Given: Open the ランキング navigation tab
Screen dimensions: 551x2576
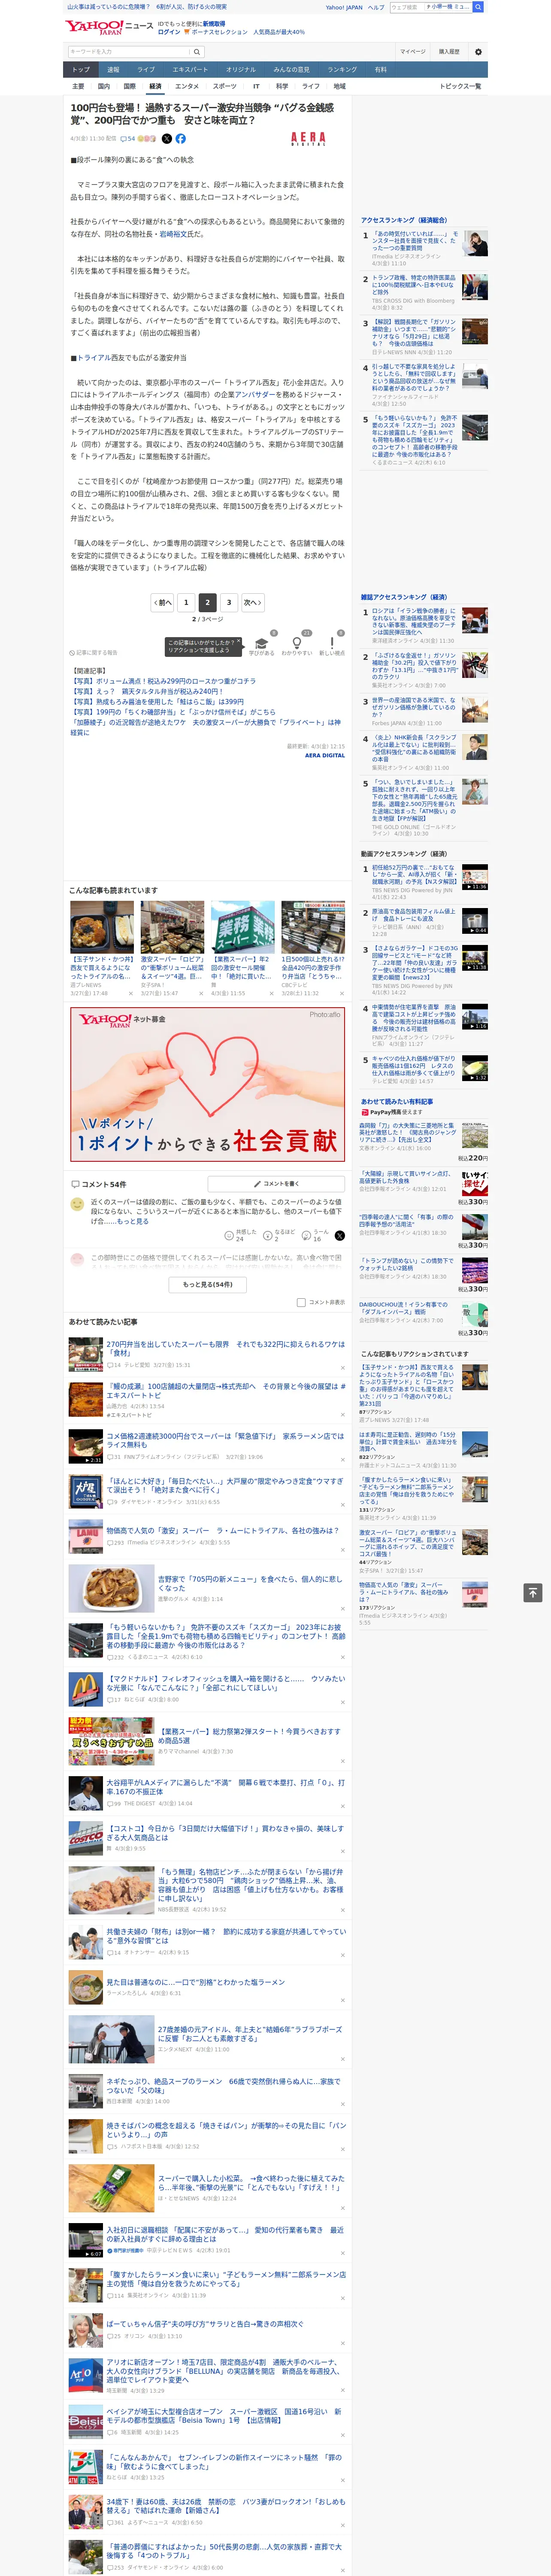Looking at the screenshot, I should [342, 70].
